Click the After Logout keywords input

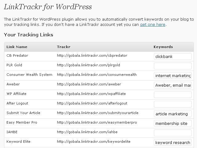point(173,104)
